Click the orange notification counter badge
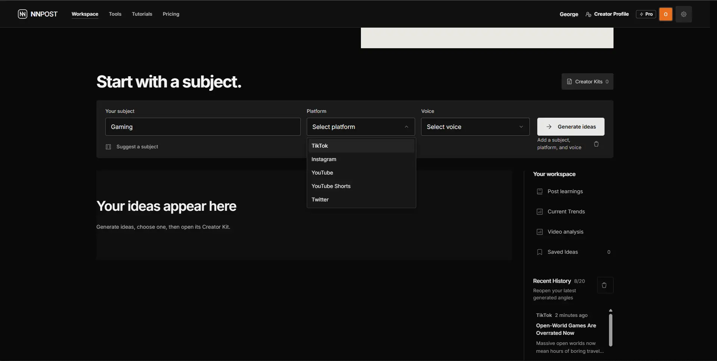Screen dimensions: 717x361 click(666, 14)
